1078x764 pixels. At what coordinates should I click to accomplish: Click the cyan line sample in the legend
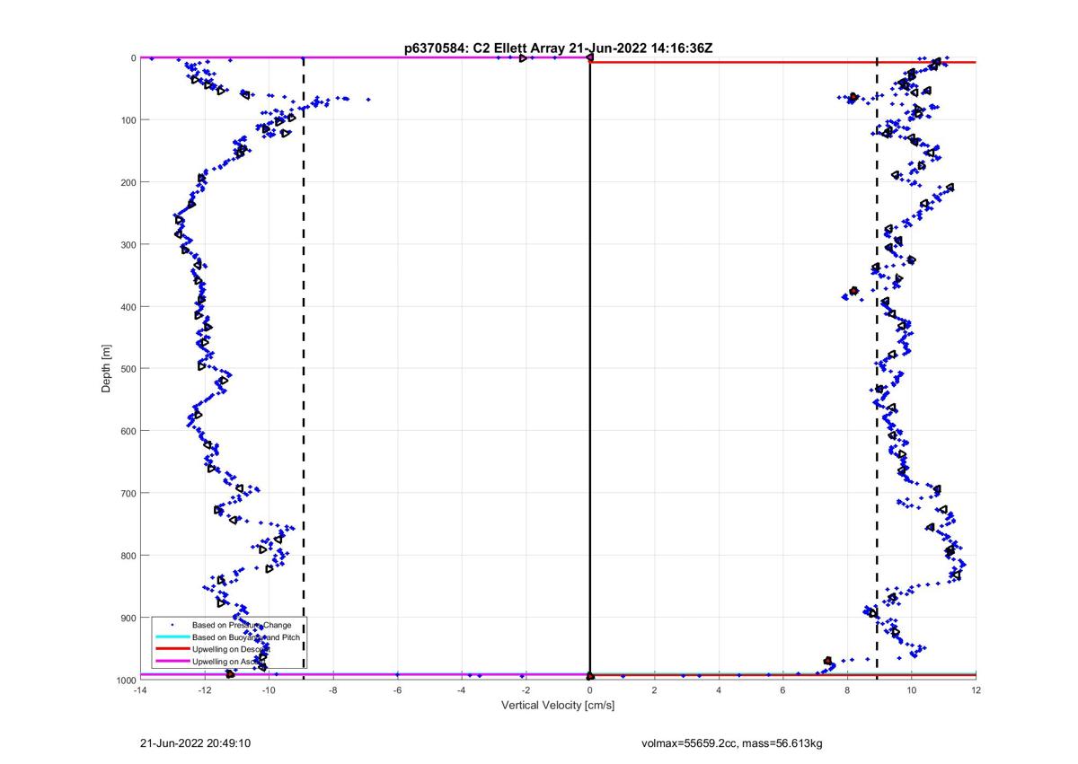click(172, 637)
